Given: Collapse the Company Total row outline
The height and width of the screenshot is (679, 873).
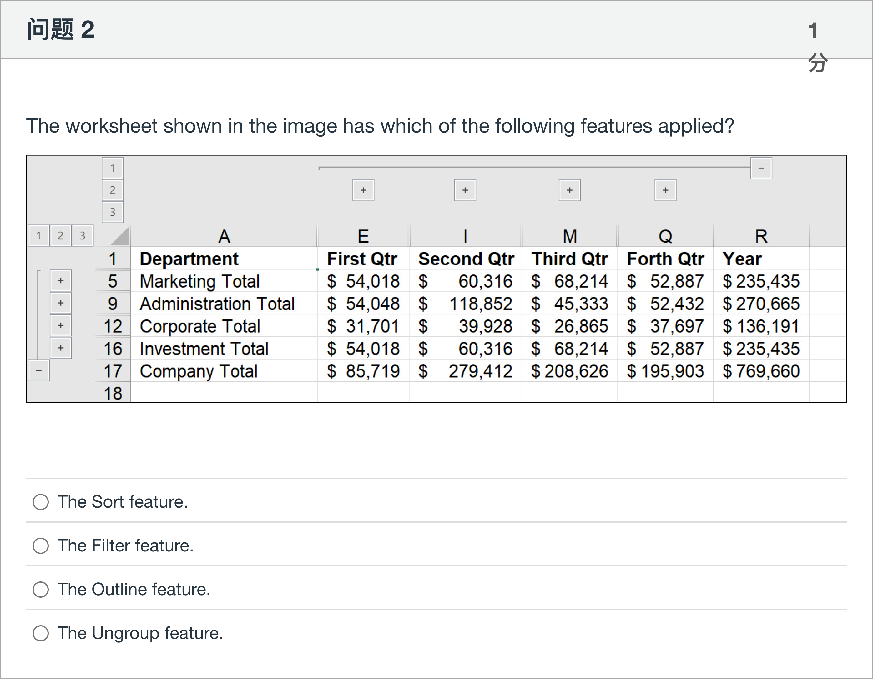Looking at the screenshot, I should [x=39, y=370].
